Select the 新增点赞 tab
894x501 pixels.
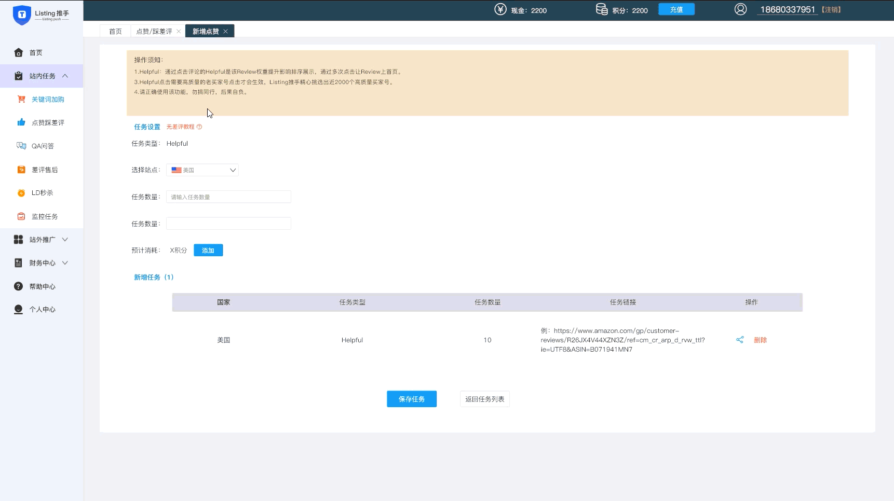click(206, 31)
